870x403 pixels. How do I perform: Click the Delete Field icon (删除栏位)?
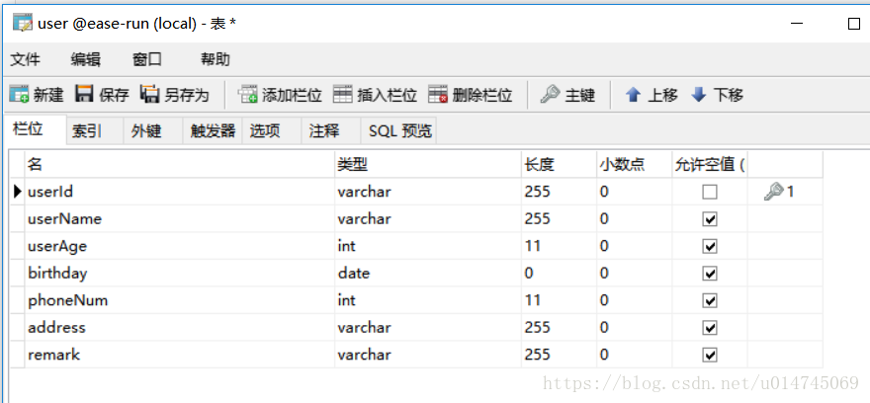[438, 95]
